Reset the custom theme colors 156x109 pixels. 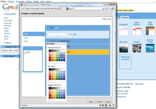click(99, 102)
